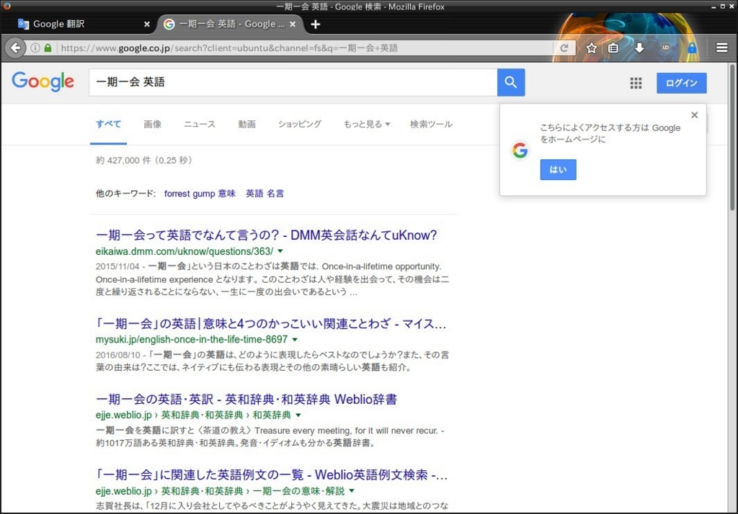Click the blue search magnifier button
This screenshot has width=738, height=514.
[x=511, y=82]
